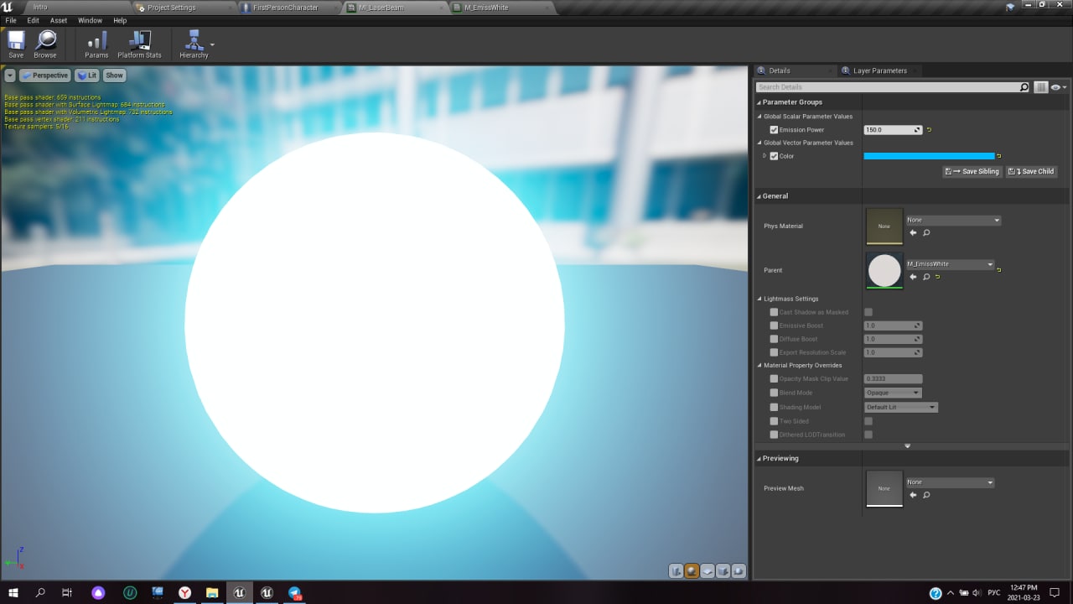Open Yandex browser from taskbar
Viewport: 1073px width, 604px height.
pyautogui.click(x=184, y=592)
